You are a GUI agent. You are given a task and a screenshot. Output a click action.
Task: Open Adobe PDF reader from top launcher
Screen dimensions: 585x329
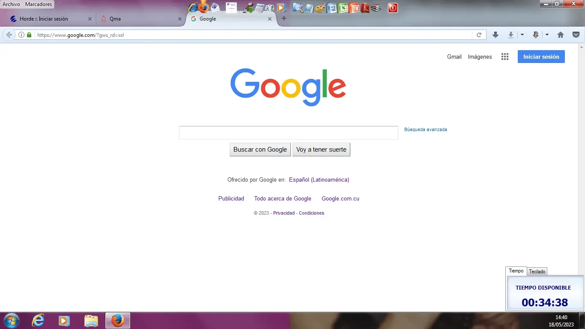coord(365,8)
